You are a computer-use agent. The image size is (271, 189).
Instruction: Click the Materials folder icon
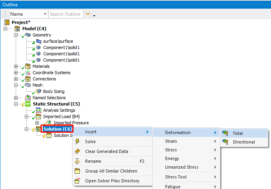pos(28,66)
